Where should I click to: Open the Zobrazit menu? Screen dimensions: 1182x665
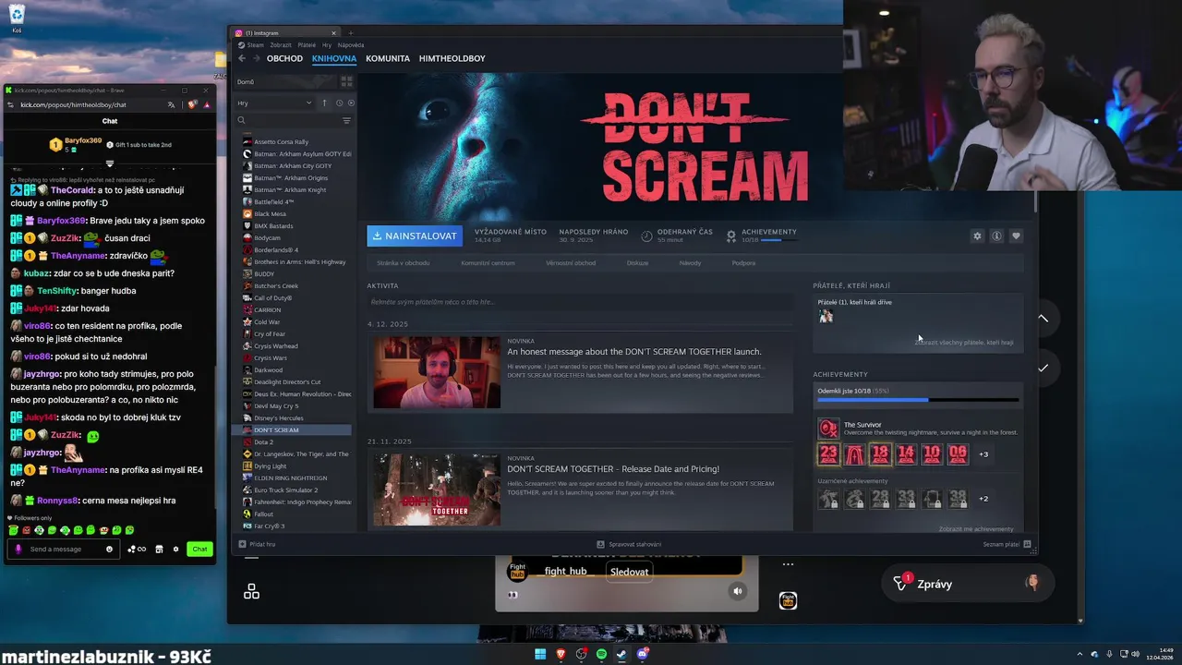281,45
